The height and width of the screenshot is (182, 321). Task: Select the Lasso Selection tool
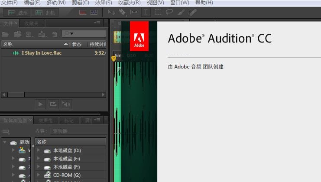pos(169,12)
